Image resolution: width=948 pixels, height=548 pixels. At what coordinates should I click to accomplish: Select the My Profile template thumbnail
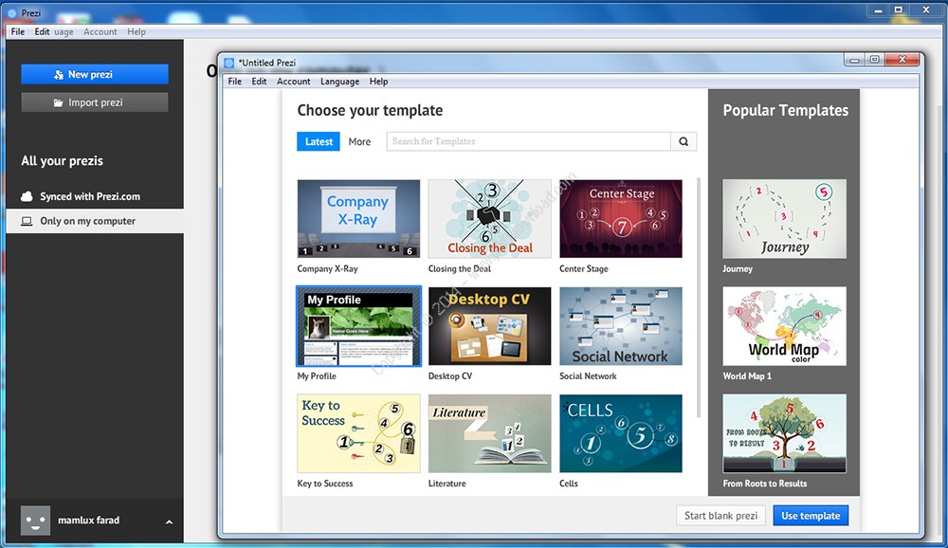pyautogui.click(x=358, y=327)
